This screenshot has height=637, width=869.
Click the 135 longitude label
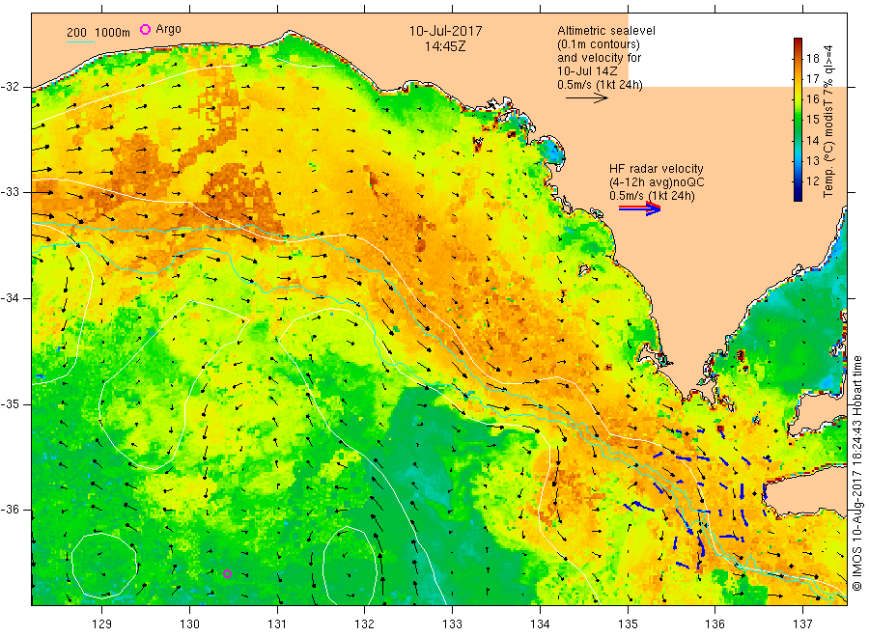(628, 624)
